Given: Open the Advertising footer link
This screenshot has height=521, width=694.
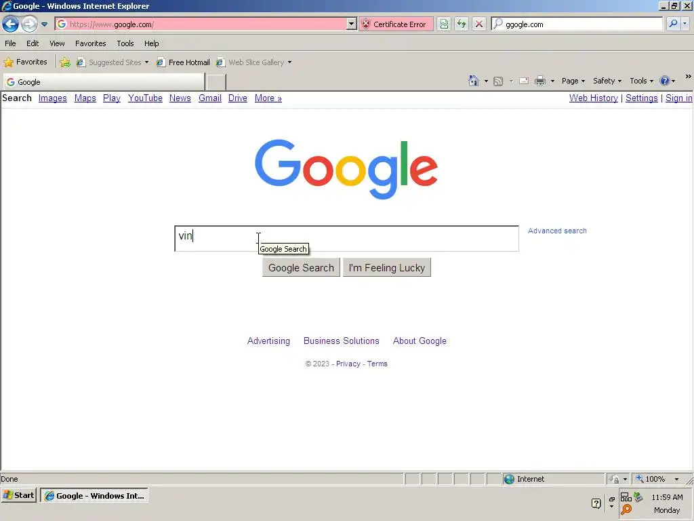Looking at the screenshot, I should (268, 341).
